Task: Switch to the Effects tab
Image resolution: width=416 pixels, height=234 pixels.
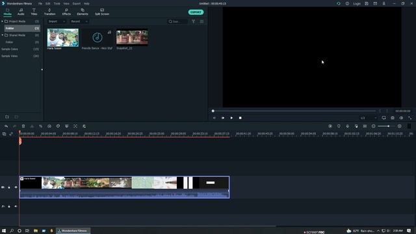Action: (66, 12)
